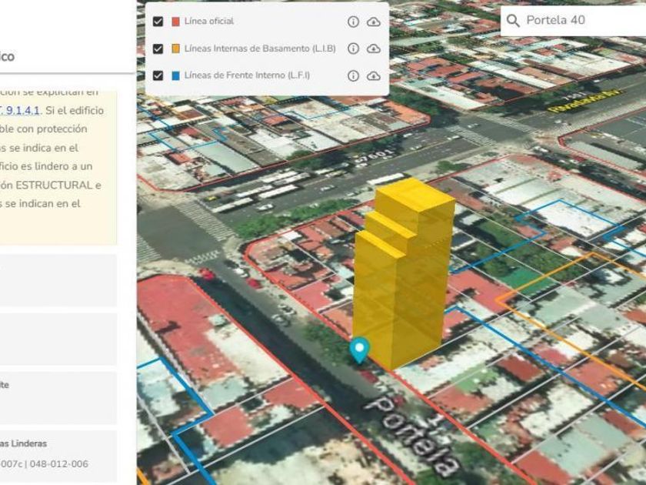Click the blue L.F.I color swatch
Image resolution: width=646 pixels, height=485 pixels.
175,75
